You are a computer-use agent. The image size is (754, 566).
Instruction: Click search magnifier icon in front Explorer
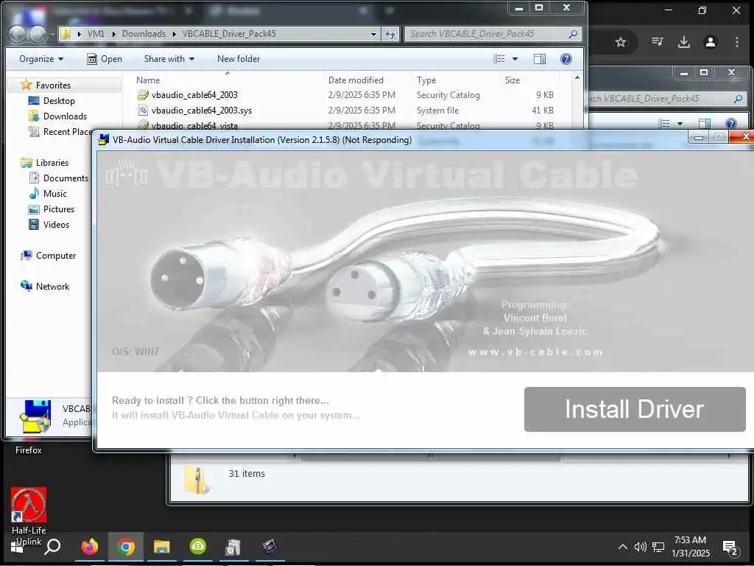(x=573, y=34)
